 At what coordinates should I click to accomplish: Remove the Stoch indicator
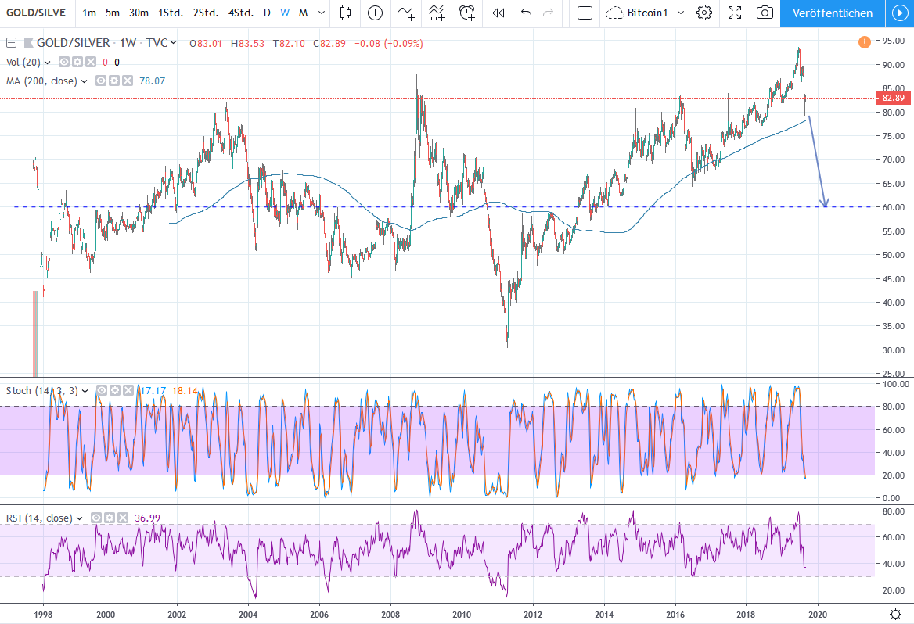tap(128, 390)
